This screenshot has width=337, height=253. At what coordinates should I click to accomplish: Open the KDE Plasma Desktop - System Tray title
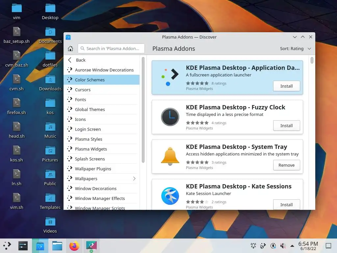point(236,147)
